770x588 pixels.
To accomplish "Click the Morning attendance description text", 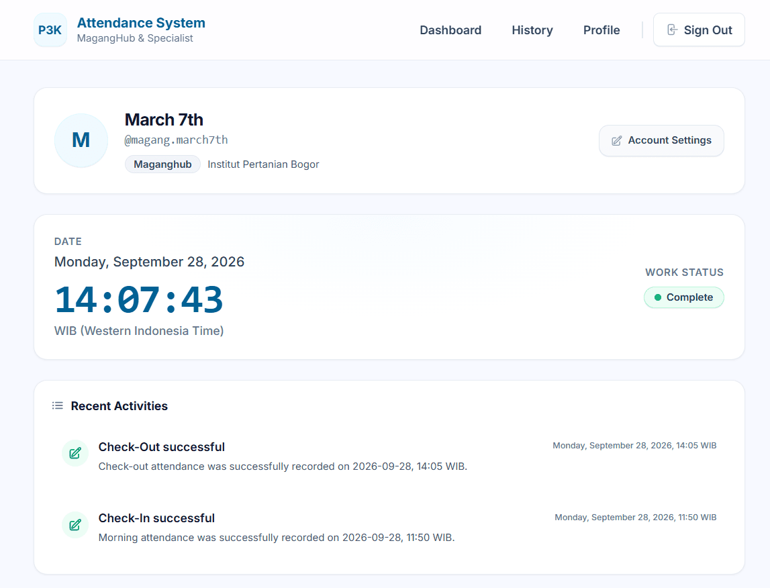I will (x=277, y=538).
